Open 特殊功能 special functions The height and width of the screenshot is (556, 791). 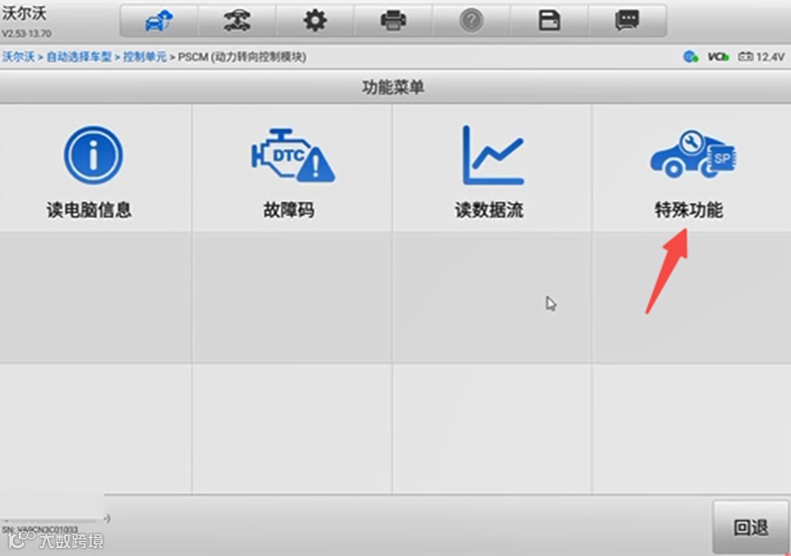pos(692,169)
